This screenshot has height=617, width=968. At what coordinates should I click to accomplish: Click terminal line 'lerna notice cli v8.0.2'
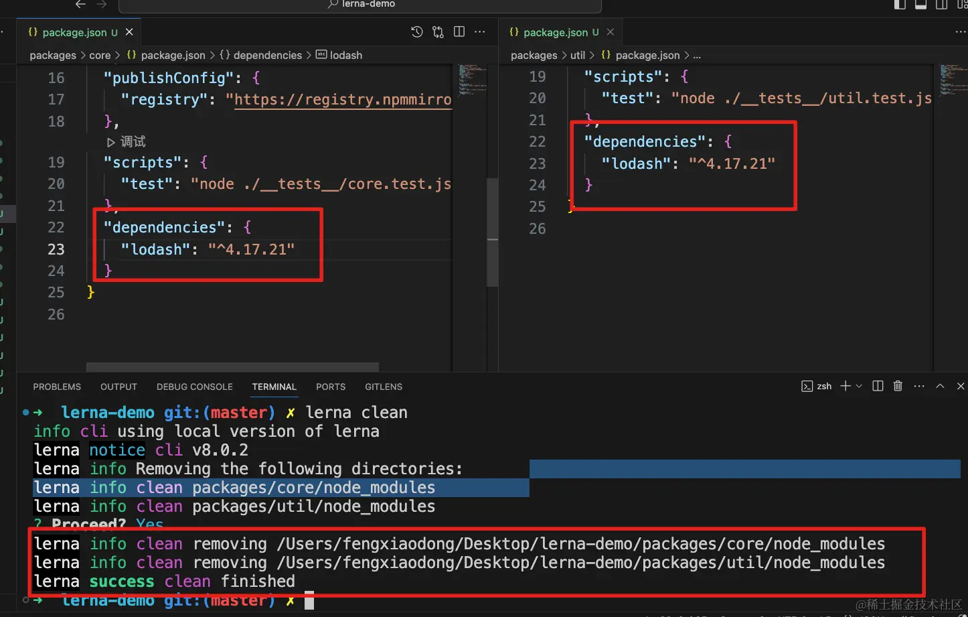point(141,450)
